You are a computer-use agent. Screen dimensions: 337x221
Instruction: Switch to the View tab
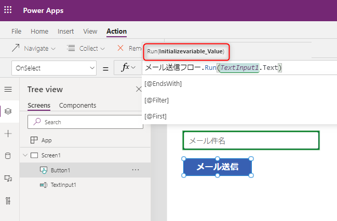pos(90,31)
